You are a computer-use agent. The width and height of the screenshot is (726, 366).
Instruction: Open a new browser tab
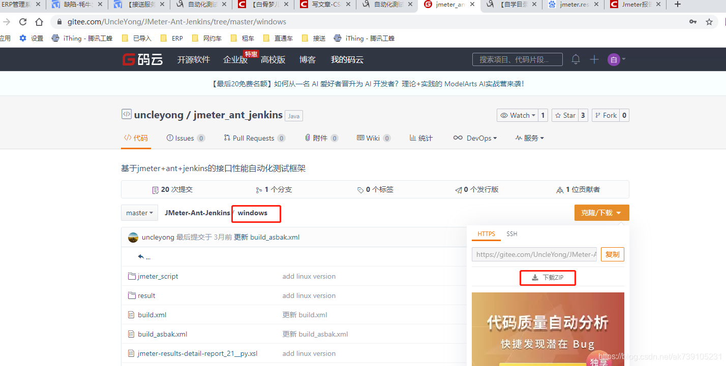tap(677, 5)
